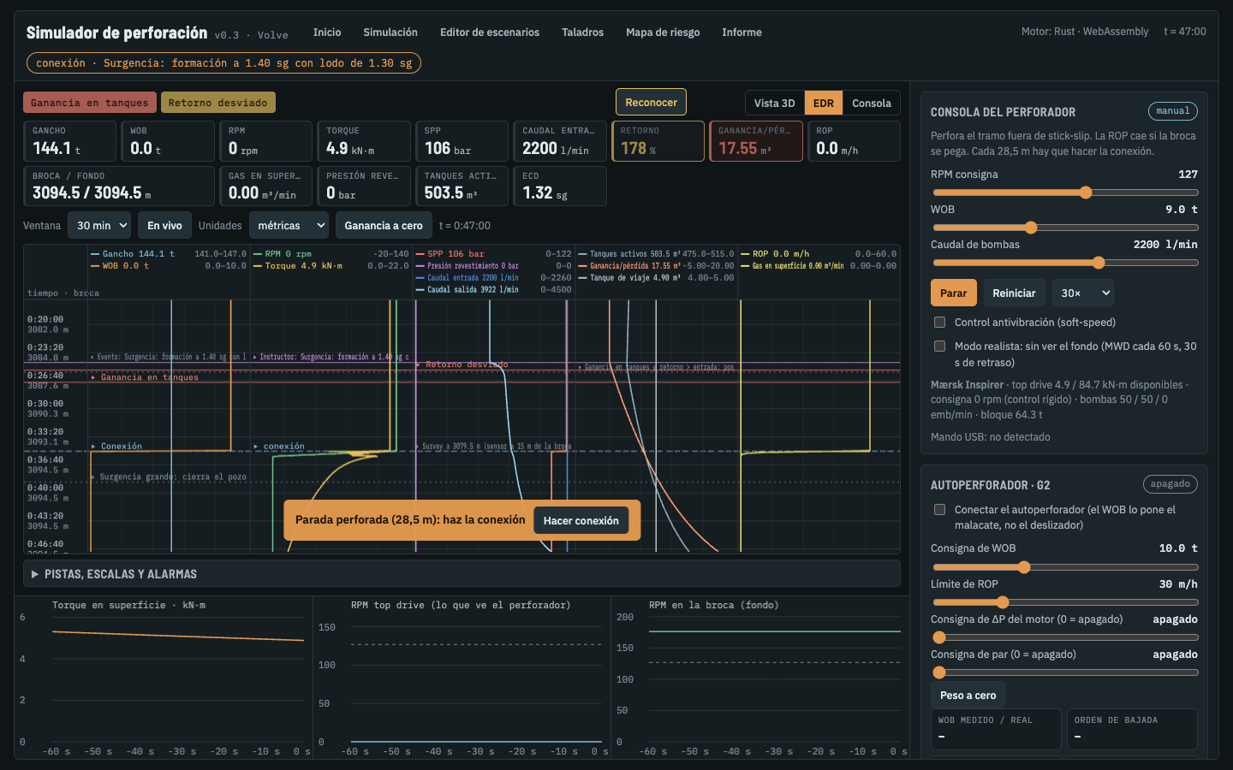Image resolution: width=1233 pixels, height=770 pixels.
Task: Adjust Consigna de WOB slider
Action: pos(1064,567)
